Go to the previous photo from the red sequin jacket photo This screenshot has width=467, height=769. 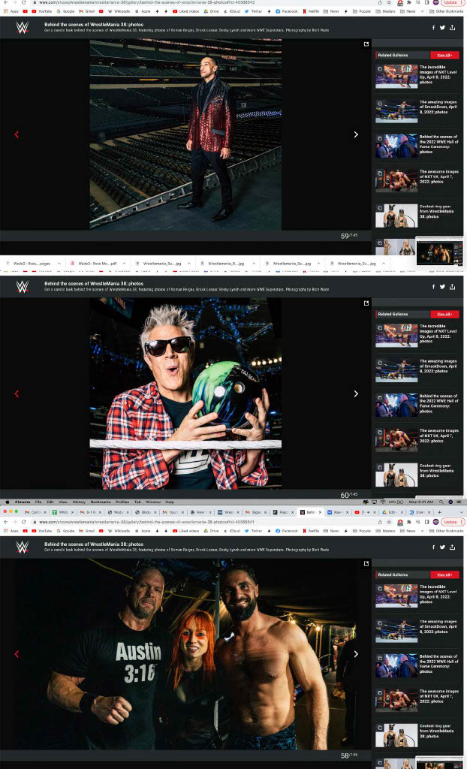pos(17,134)
